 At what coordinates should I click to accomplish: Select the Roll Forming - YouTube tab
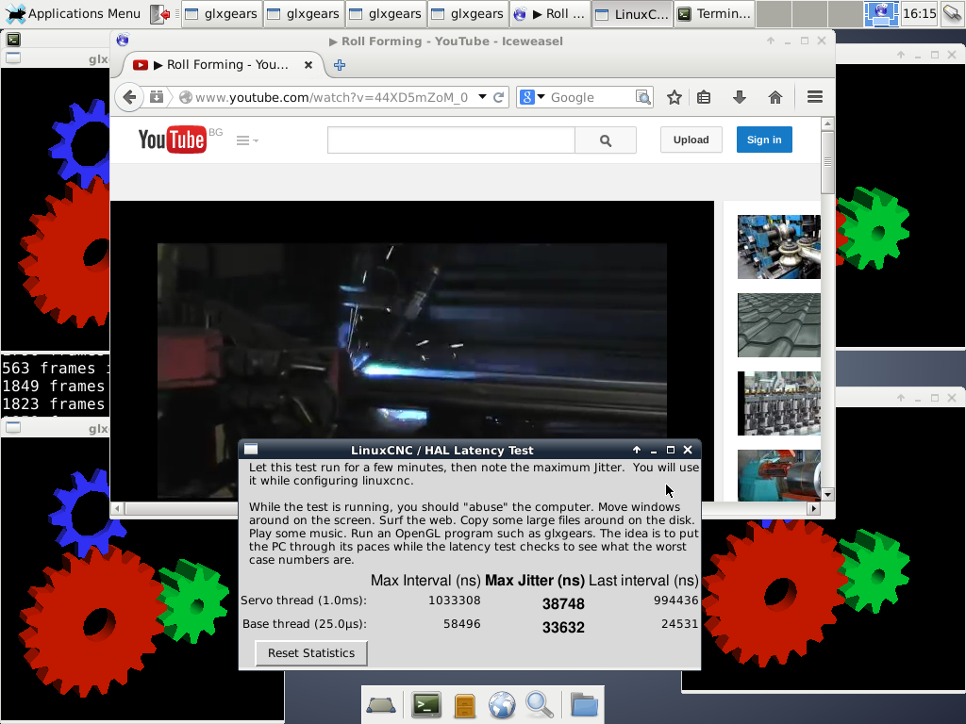[x=223, y=65]
